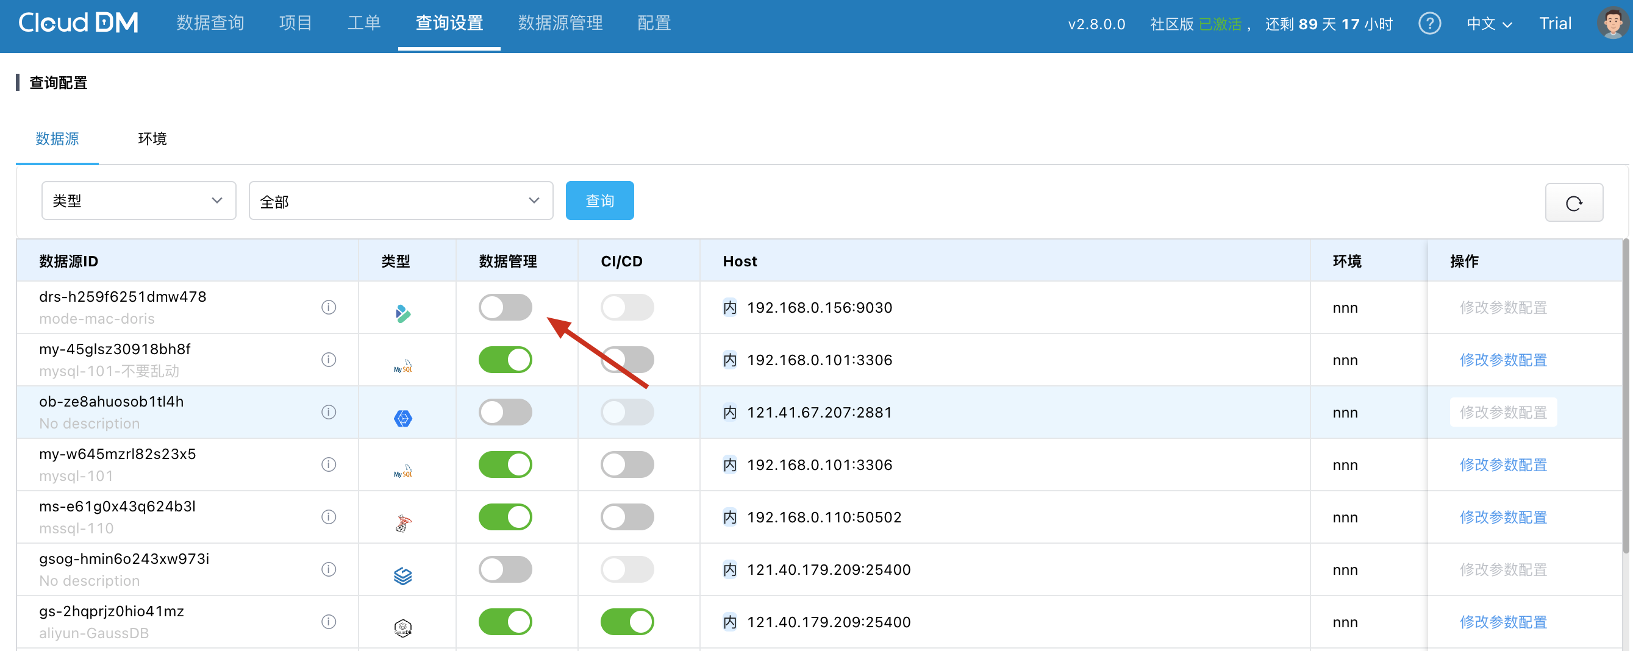
Task: Open the 中文 language dropdown
Action: tap(1488, 24)
